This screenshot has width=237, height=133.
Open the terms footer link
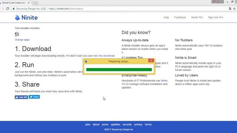click(148, 125)
